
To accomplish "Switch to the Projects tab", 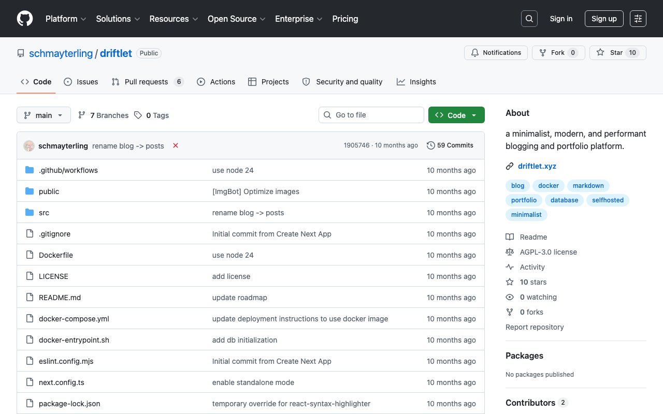I will 268,82.
